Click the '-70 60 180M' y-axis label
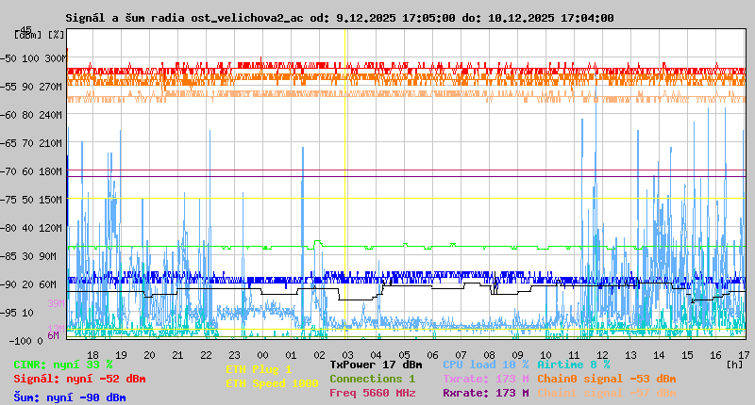This screenshot has width=755, height=405. 31,171
